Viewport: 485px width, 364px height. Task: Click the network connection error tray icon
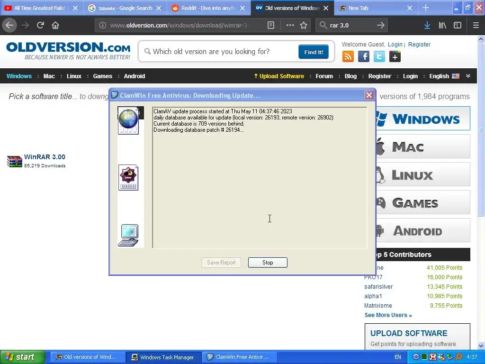(441, 357)
